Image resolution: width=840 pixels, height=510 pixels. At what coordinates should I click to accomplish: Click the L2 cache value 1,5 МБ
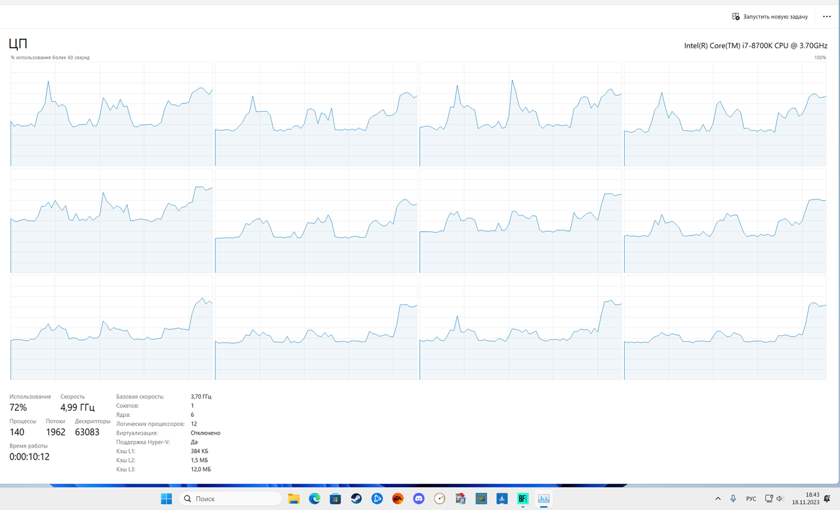[x=199, y=461]
